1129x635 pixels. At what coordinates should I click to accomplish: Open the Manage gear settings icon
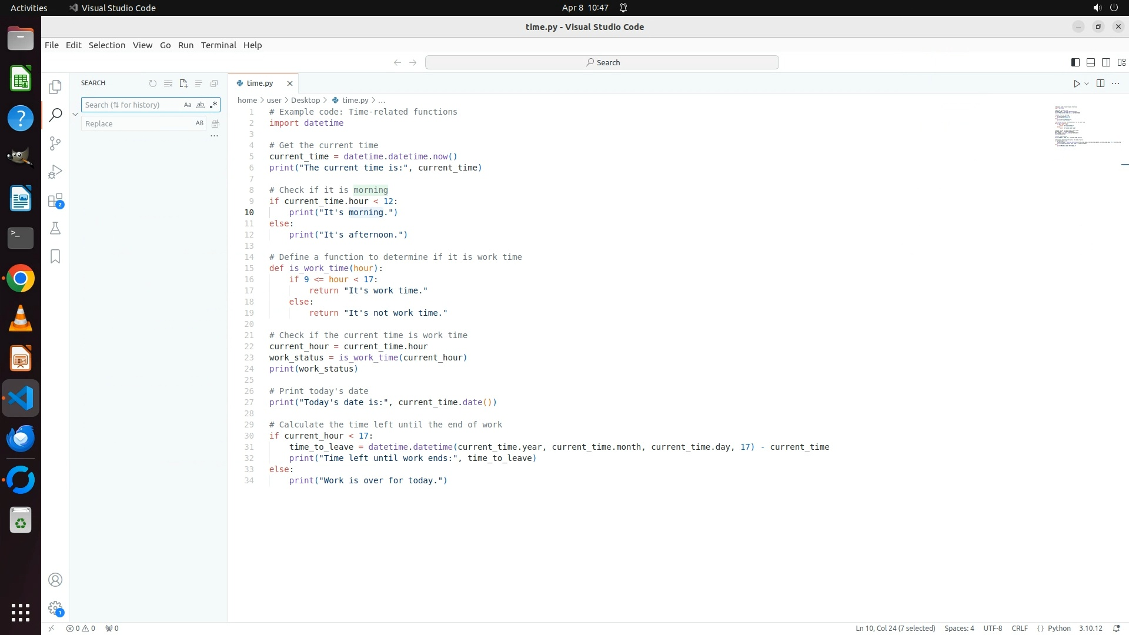55,607
